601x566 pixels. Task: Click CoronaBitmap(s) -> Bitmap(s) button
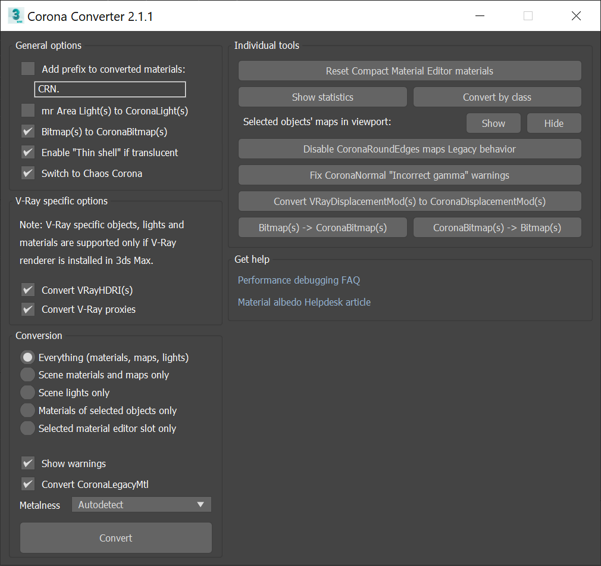tap(497, 228)
